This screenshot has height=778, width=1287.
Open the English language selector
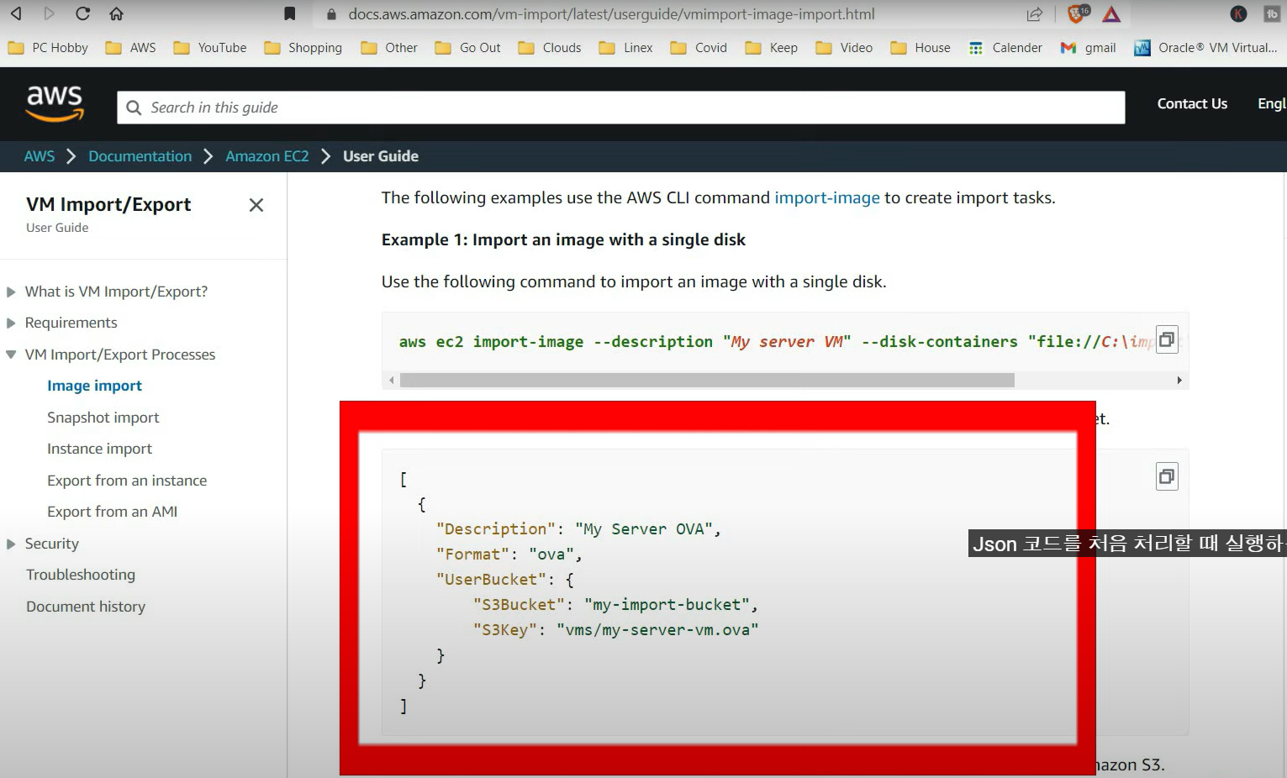click(x=1272, y=103)
